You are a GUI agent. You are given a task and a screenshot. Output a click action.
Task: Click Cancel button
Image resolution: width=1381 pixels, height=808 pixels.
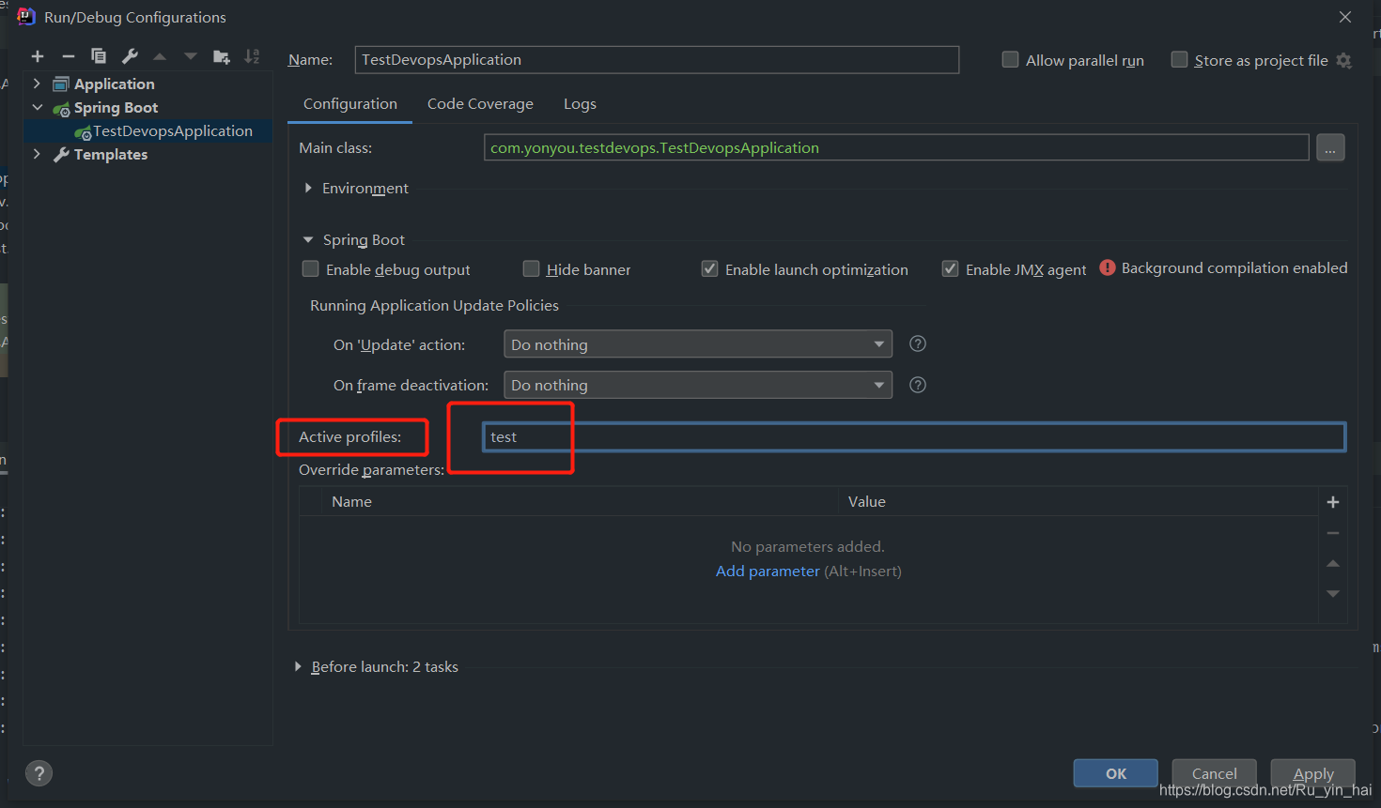point(1215,773)
